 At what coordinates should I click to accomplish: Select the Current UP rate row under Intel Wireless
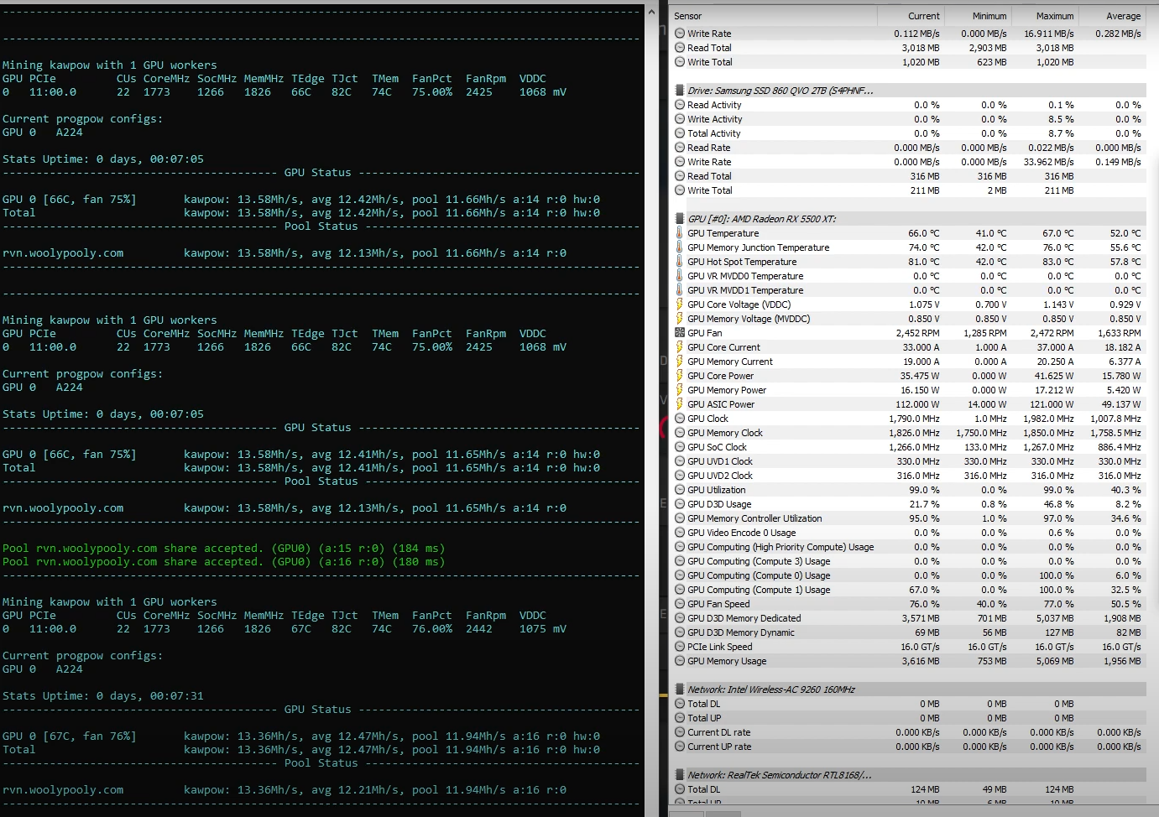(909, 747)
